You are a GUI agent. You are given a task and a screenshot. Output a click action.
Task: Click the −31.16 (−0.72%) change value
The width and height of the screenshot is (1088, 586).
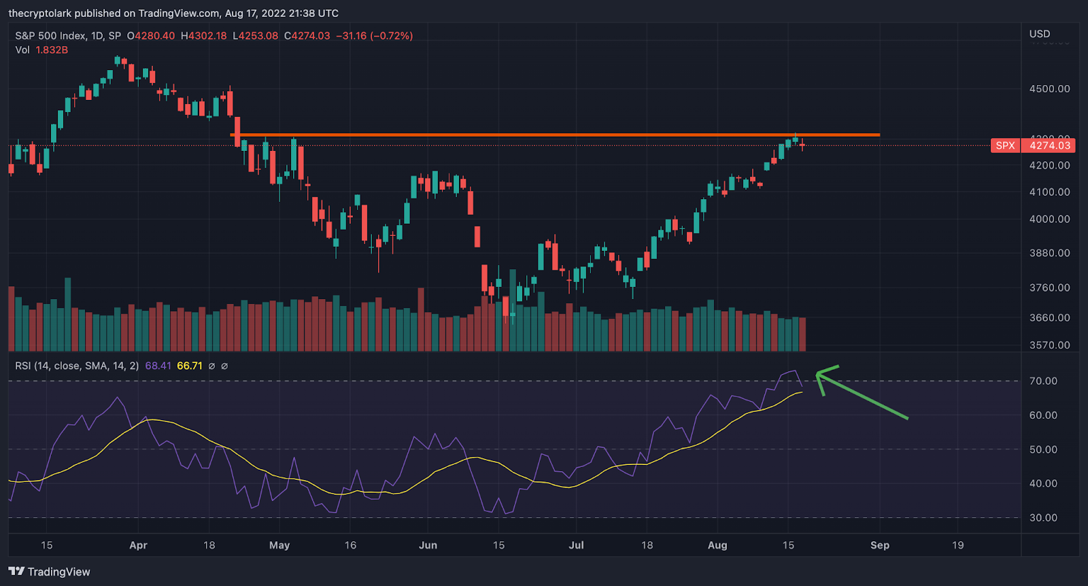375,35
